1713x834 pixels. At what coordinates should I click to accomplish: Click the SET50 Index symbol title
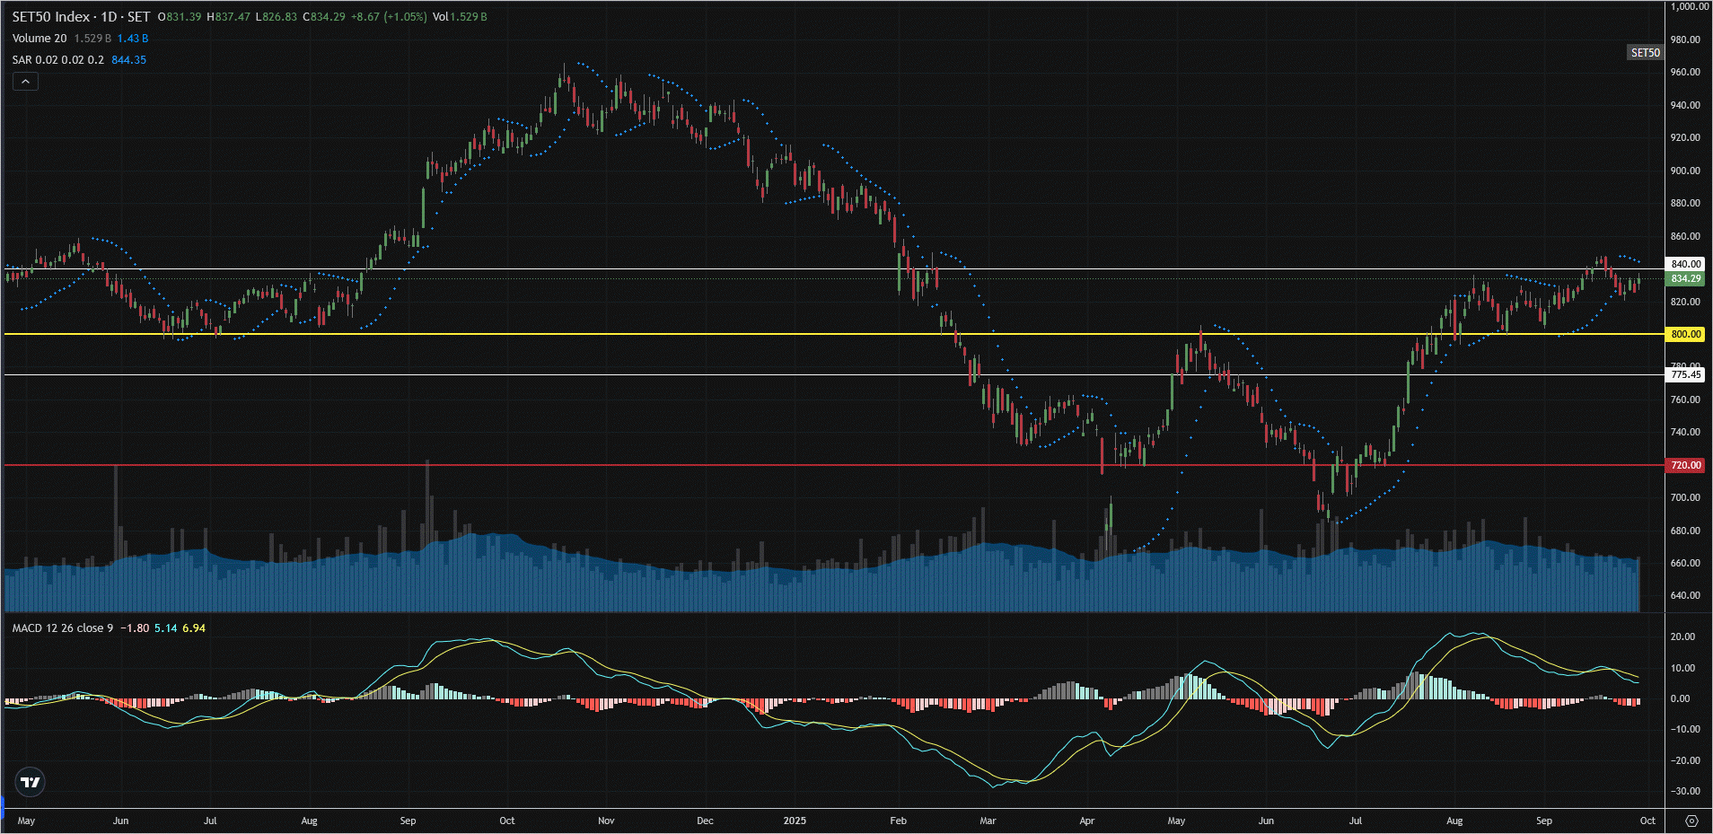(51, 17)
